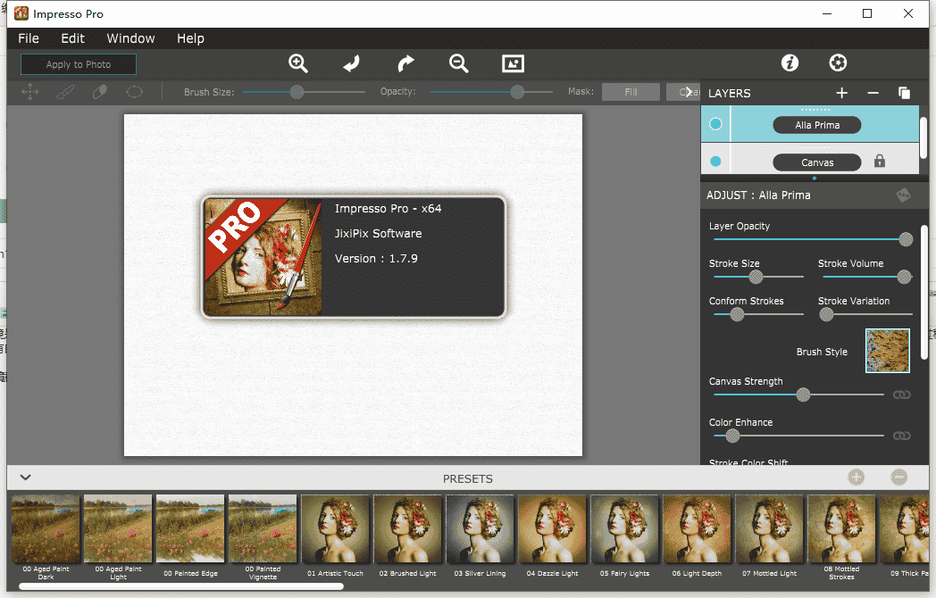Duplicate layer with the copy icon
936x598 pixels.
904,93
